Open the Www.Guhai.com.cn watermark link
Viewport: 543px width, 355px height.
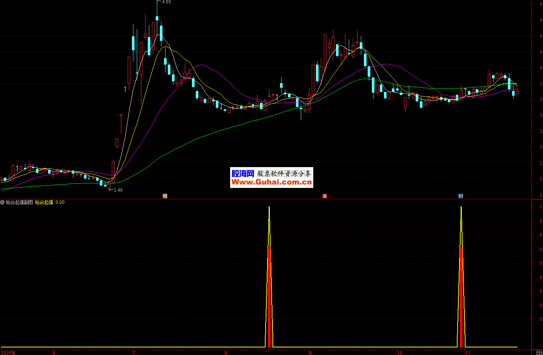(x=271, y=182)
